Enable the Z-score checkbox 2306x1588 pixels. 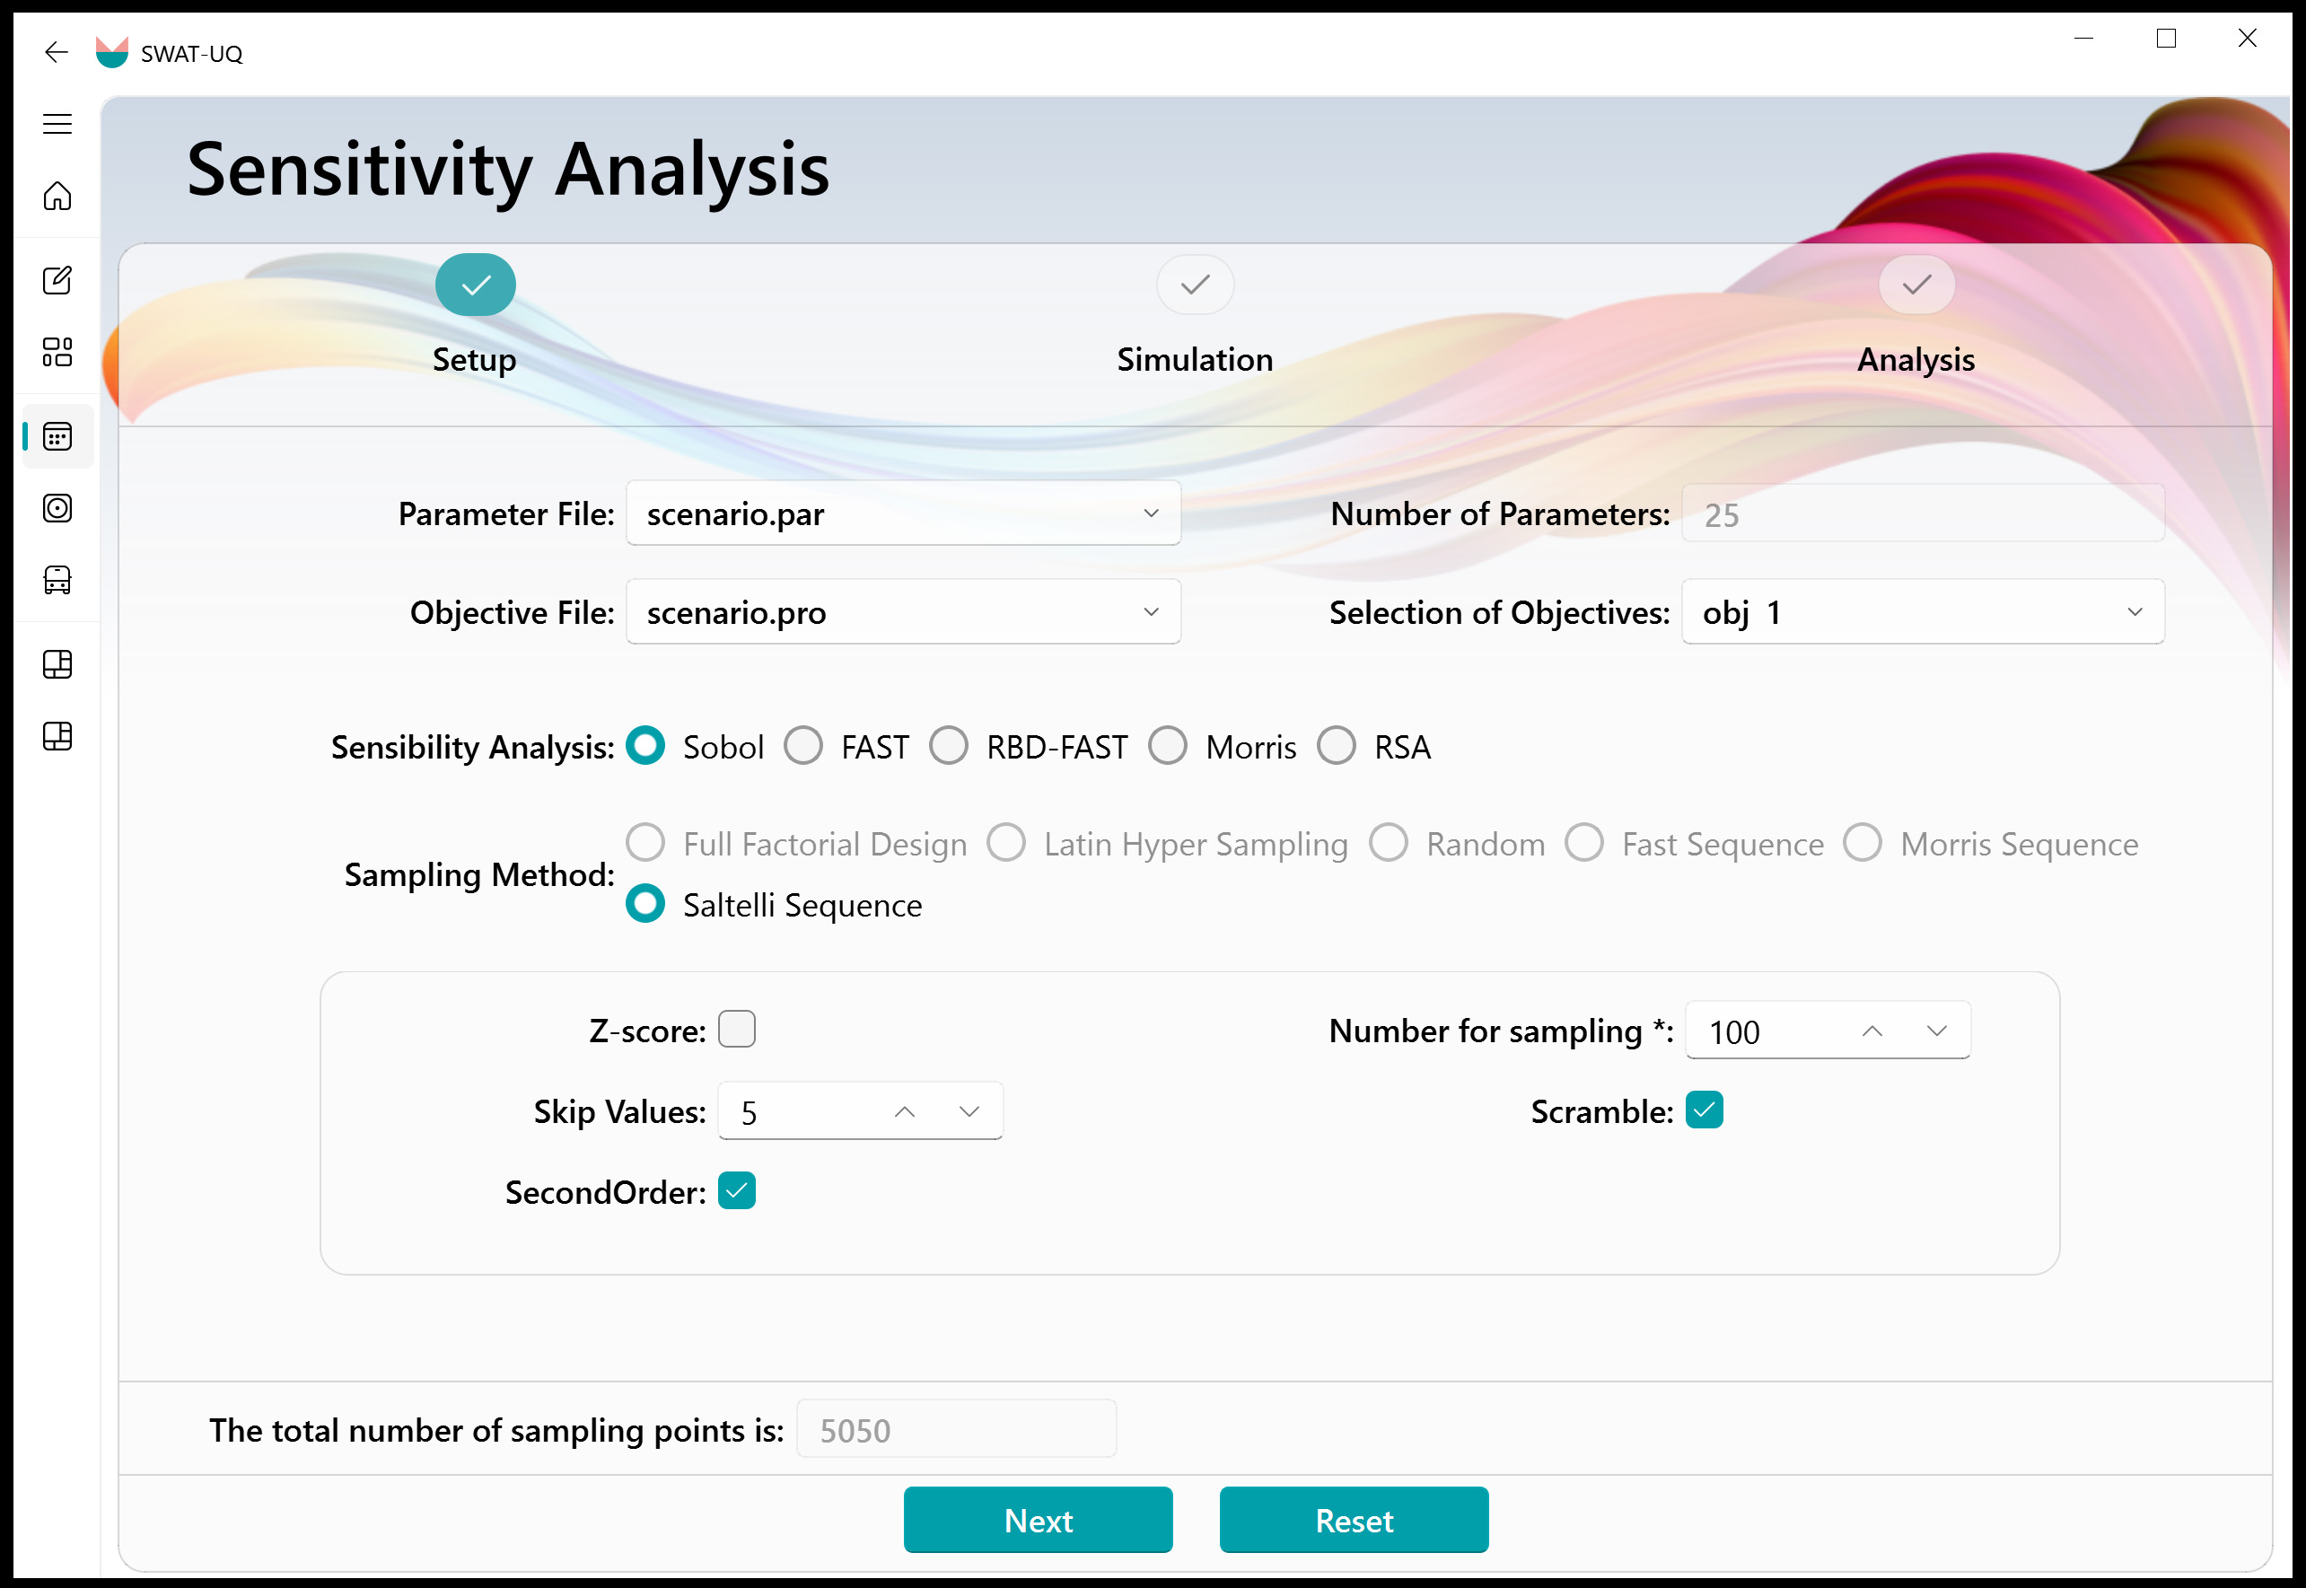click(736, 1029)
